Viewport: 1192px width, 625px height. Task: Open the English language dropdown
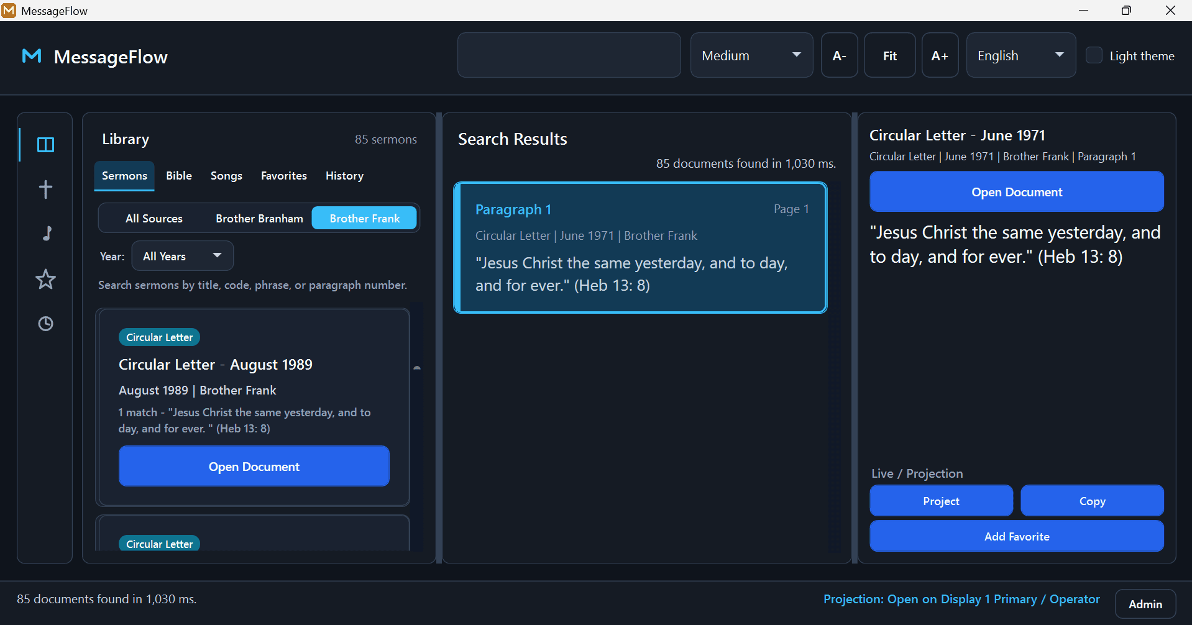pos(1020,55)
